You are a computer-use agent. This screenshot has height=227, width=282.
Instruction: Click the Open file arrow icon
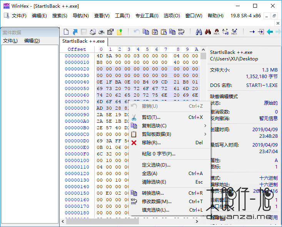tap(75, 32)
